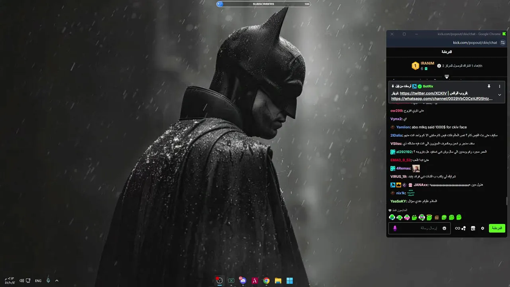Click the 2lDalia username in chat

click(396, 136)
